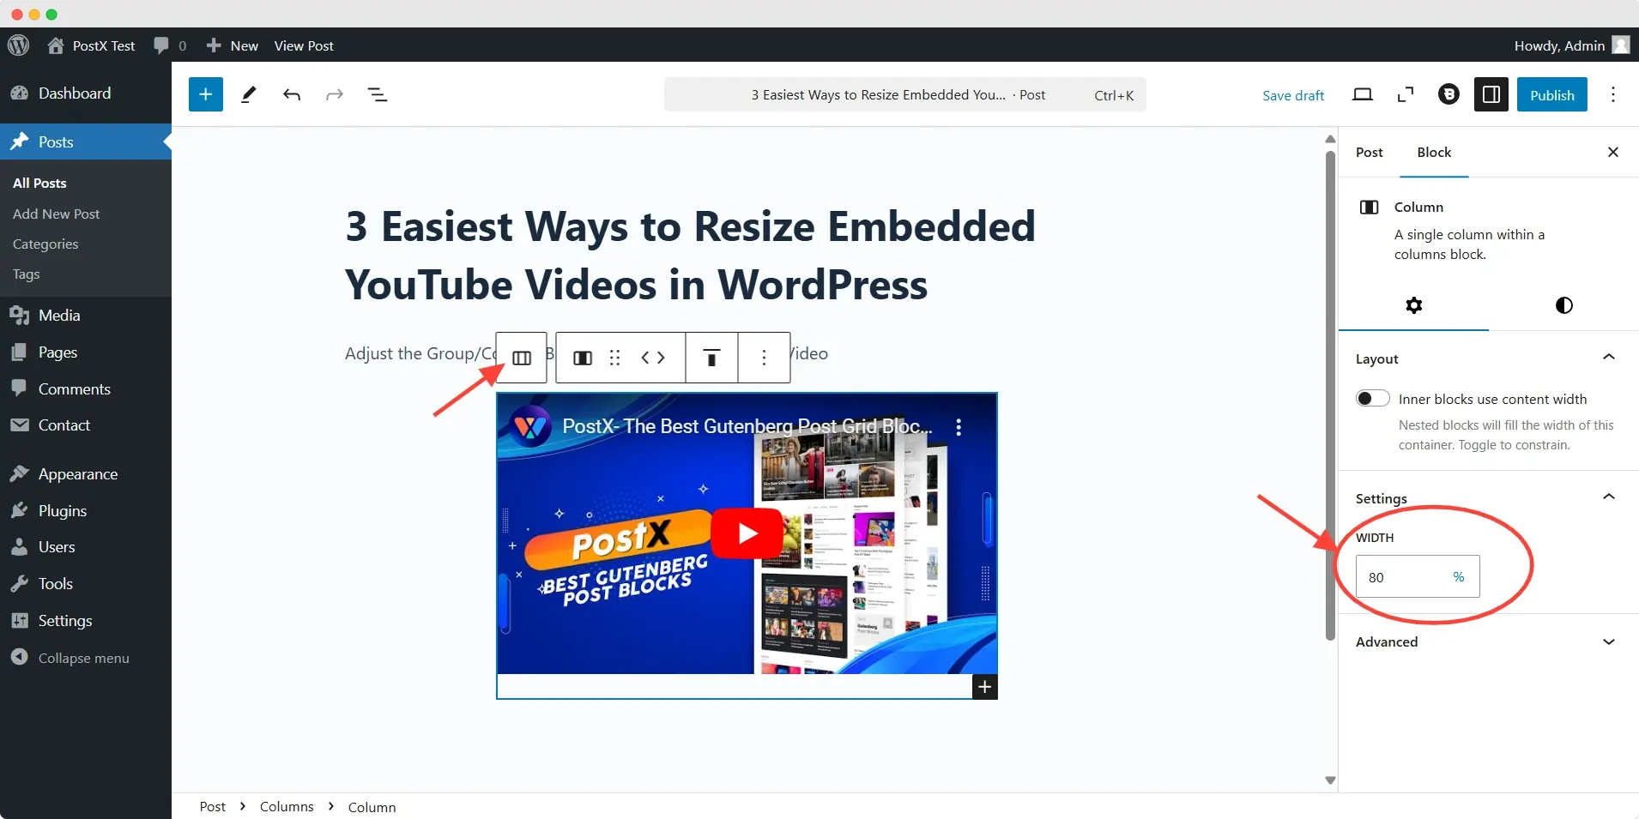Image resolution: width=1639 pixels, height=819 pixels.
Task: Open Add New Post submenu item
Action: click(x=57, y=214)
